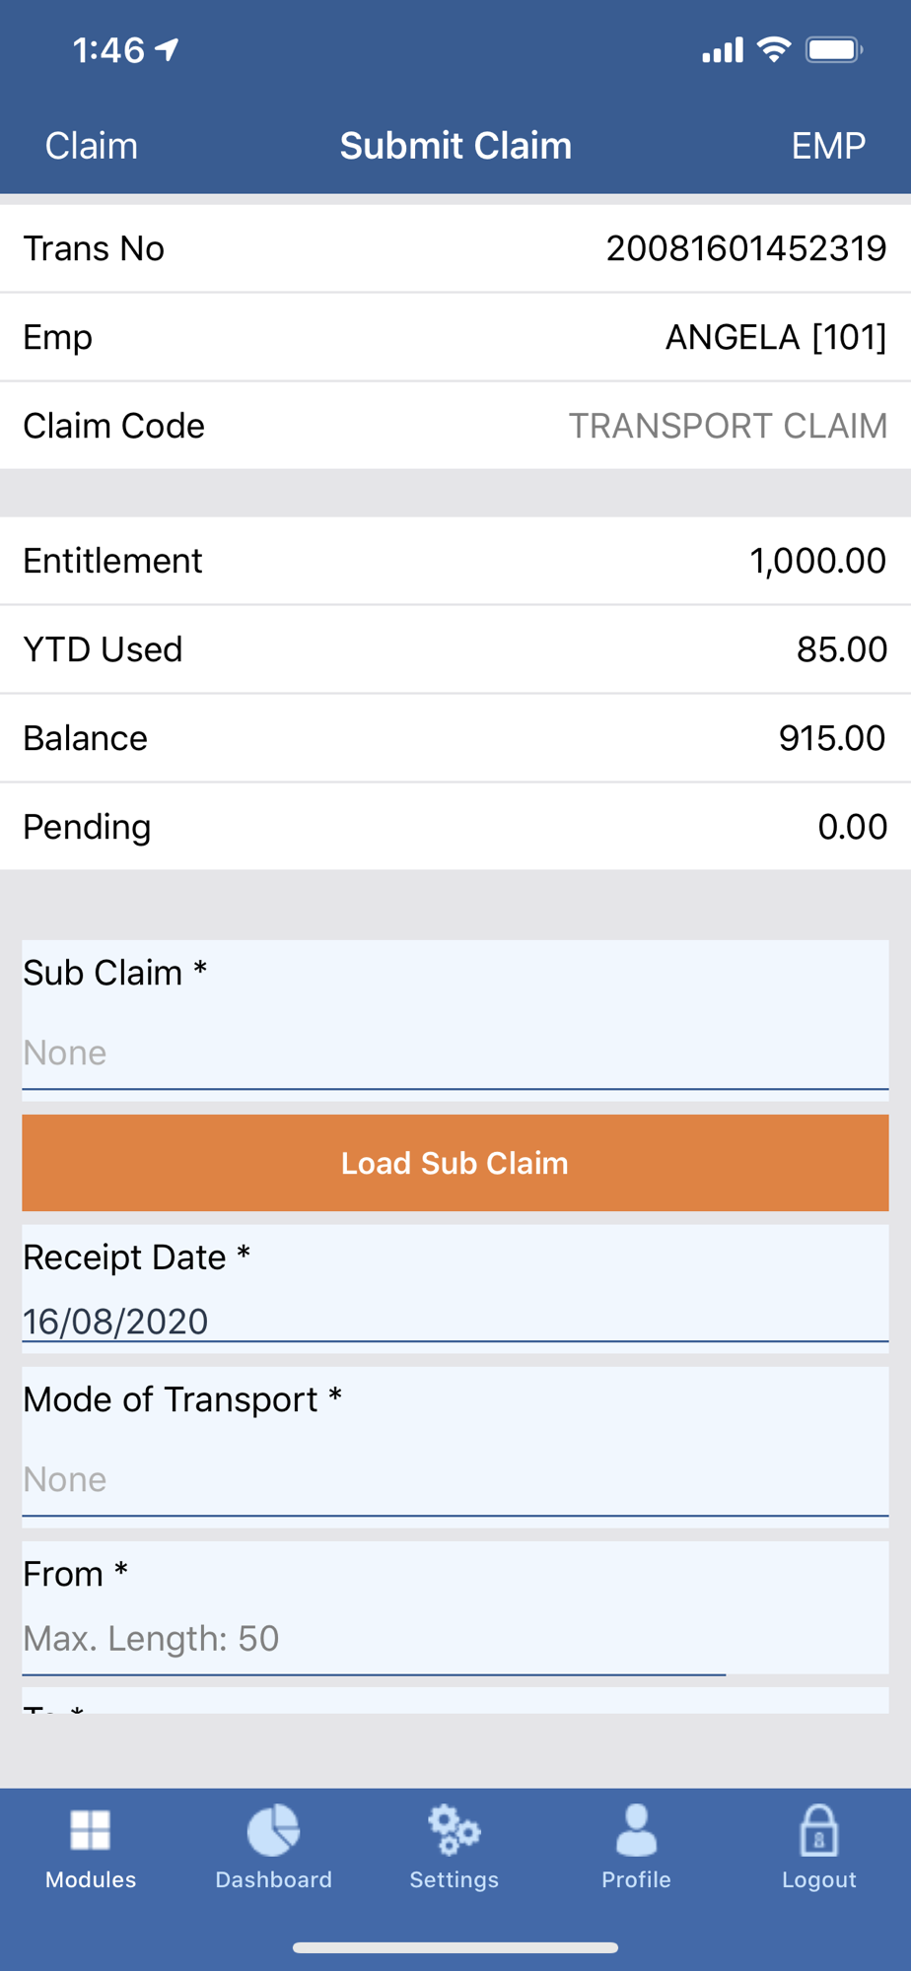Tap the Emp ANGELA [101] row
The width and height of the screenshot is (911, 1971).
coord(455,337)
